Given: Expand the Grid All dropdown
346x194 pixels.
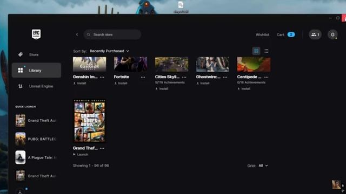Looking at the screenshot, I should (263, 165).
